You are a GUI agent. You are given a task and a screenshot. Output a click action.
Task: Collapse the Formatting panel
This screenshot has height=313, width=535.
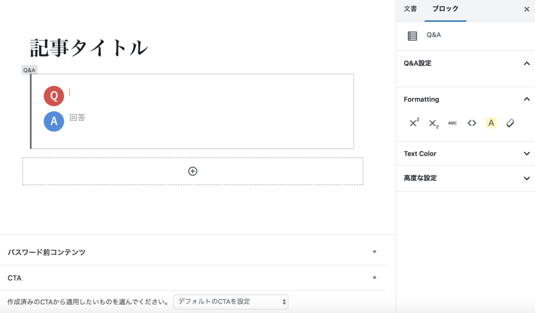tap(526, 99)
